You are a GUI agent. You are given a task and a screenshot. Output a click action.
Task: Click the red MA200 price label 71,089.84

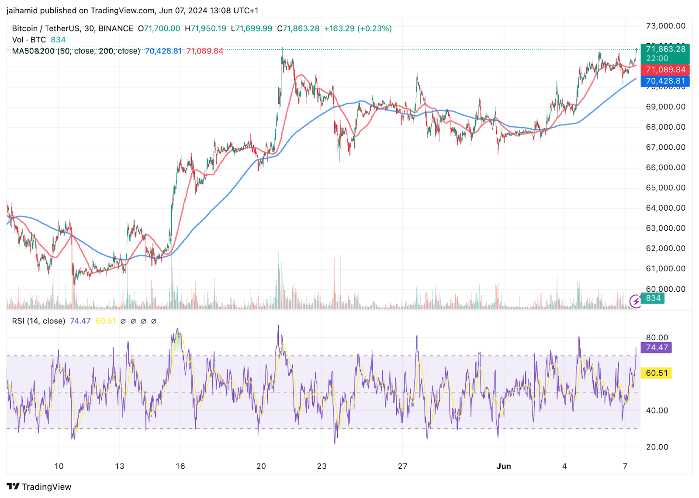pos(665,70)
